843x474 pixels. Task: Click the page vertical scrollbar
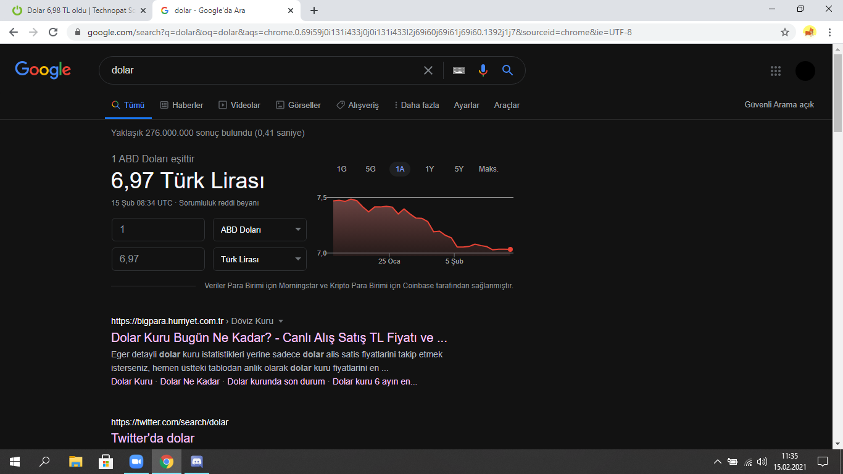(x=837, y=93)
